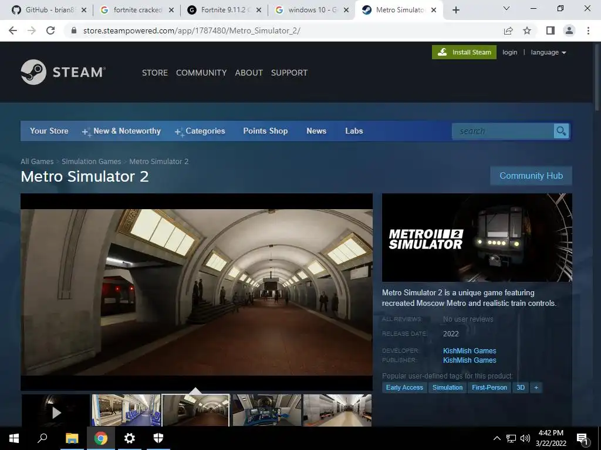Click Simulation Games breadcrumb link

(x=91, y=162)
